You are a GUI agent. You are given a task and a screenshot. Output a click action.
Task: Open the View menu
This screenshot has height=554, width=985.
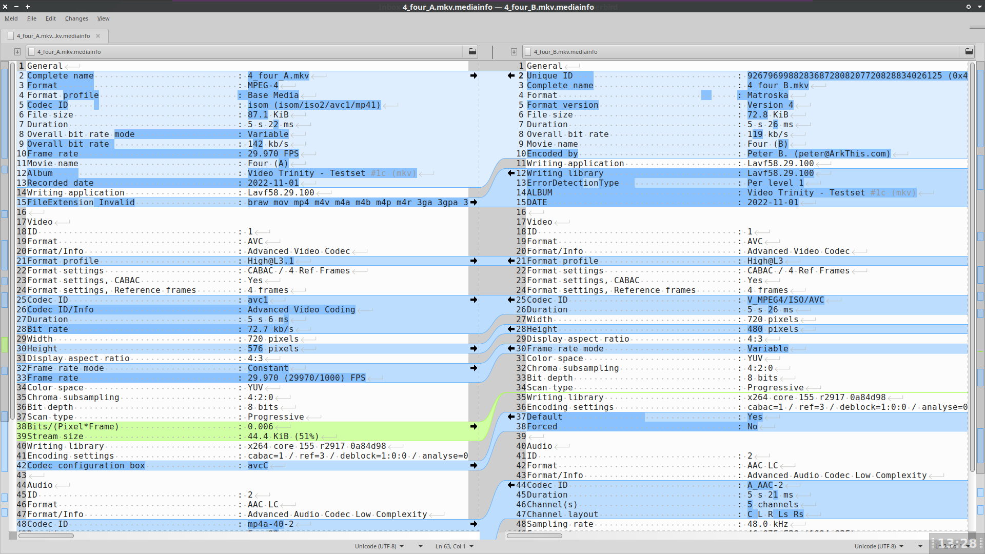[x=103, y=18]
